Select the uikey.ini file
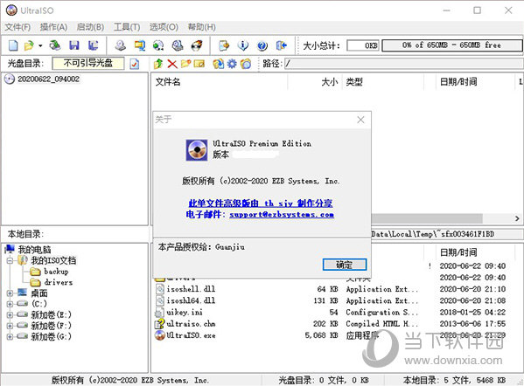This screenshot has width=524, height=386. pyautogui.click(x=185, y=313)
